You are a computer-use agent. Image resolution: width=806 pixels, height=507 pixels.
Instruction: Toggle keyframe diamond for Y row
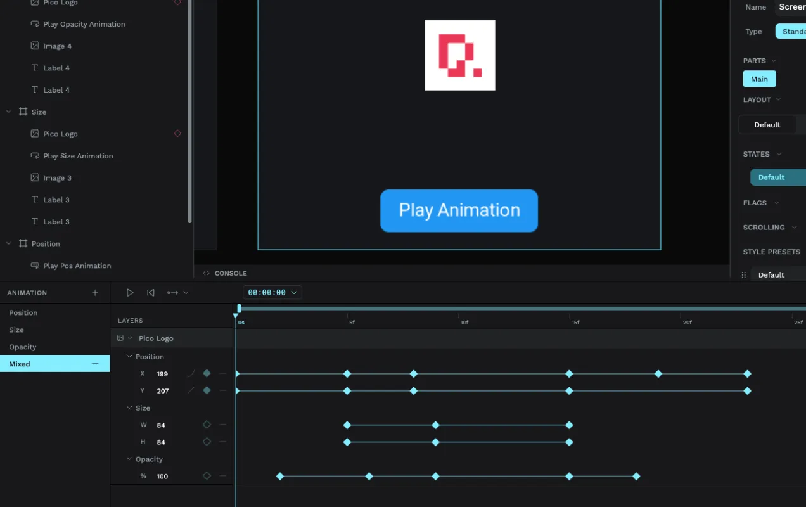[207, 390]
